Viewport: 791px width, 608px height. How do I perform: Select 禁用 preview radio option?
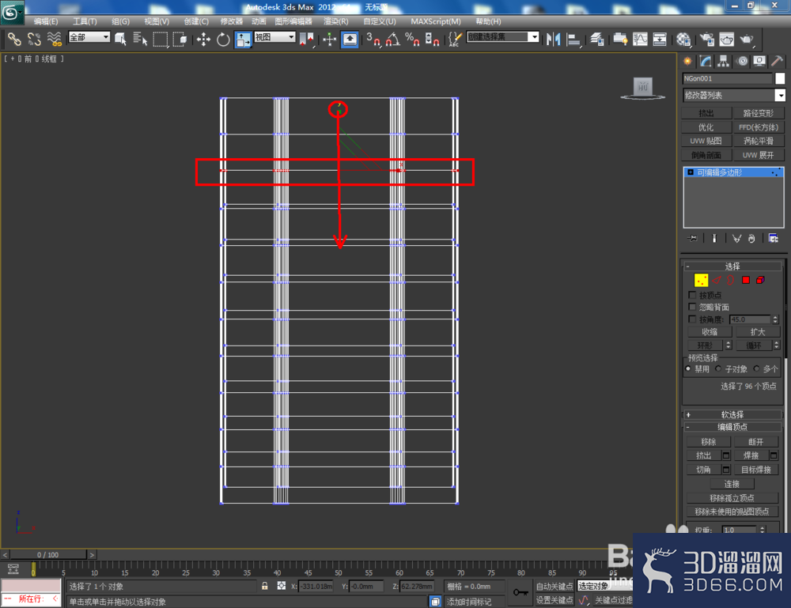(x=688, y=368)
